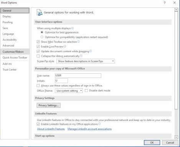
Task: Click info icon beside Update document content
Action: 91,51
